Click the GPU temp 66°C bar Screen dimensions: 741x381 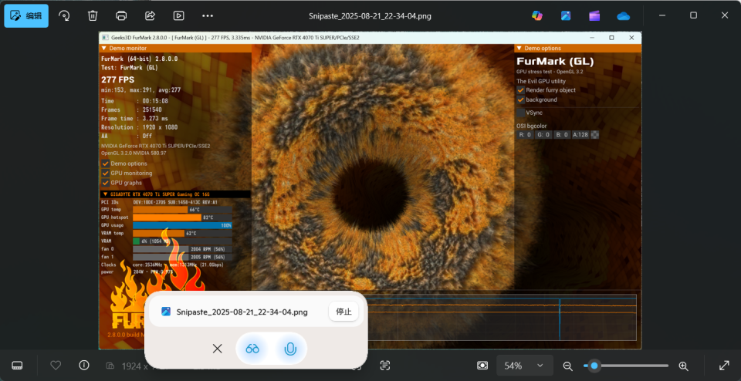click(x=182, y=210)
